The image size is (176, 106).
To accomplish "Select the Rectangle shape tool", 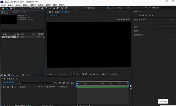I will pos(39,8).
